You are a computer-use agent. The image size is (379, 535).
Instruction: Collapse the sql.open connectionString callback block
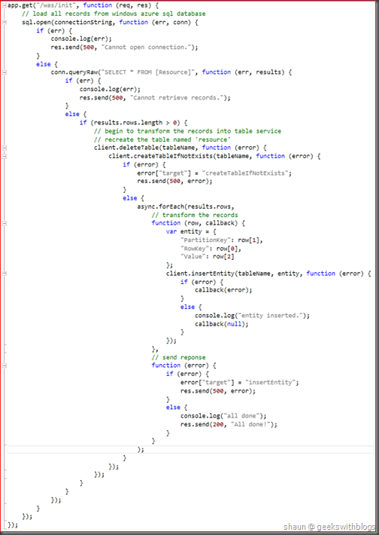(x=5, y=22)
